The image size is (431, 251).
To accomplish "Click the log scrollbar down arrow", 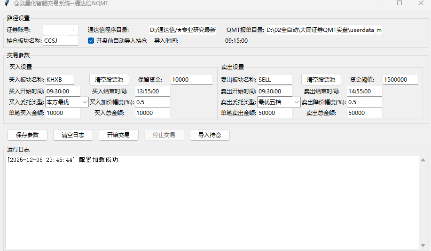I will (x=423, y=245).
